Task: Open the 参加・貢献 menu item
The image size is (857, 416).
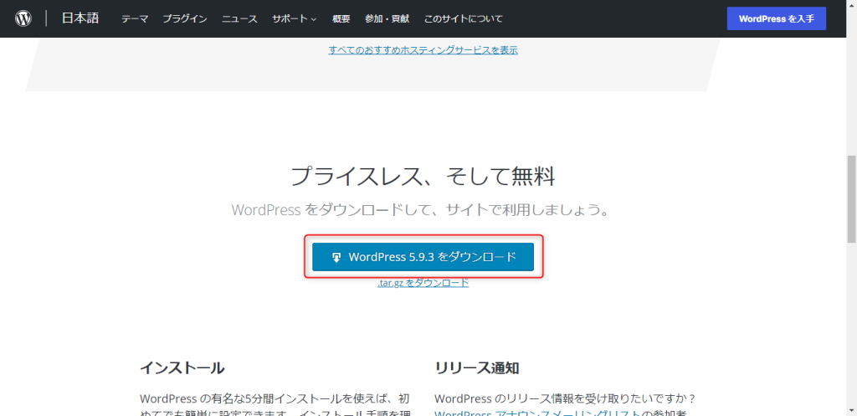Action: (x=387, y=19)
